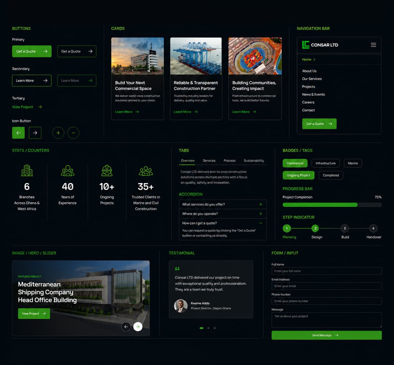The height and width of the screenshot is (365, 394).
Task: Click the hard-hat worker icon above Ongoing Projects
Action: (107, 170)
